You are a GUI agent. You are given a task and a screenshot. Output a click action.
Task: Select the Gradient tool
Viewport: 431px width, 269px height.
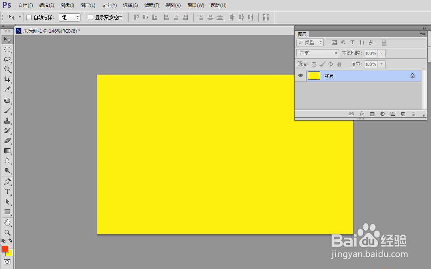pyautogui.click(x=7, y=151)
